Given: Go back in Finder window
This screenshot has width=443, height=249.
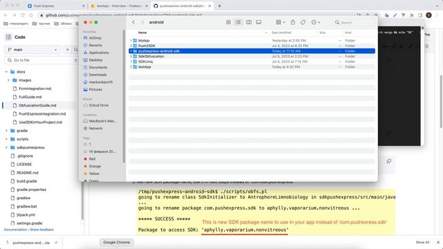Looking at the screenshot, I should (134, 22).
